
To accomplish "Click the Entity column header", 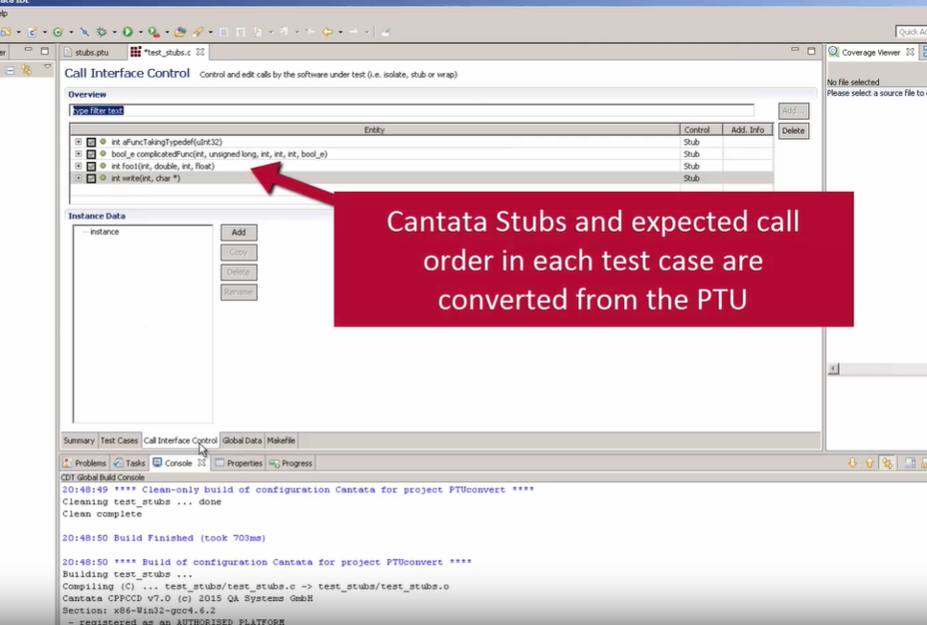I will point(375,129).
